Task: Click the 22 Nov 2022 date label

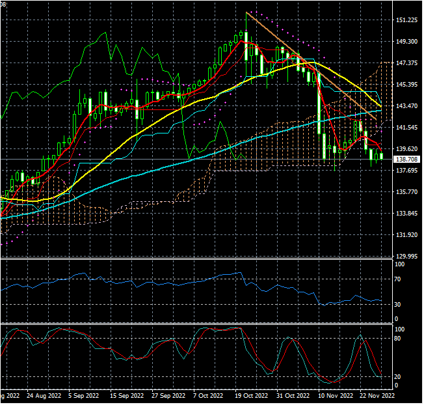Action: click(x=377, y=396)
